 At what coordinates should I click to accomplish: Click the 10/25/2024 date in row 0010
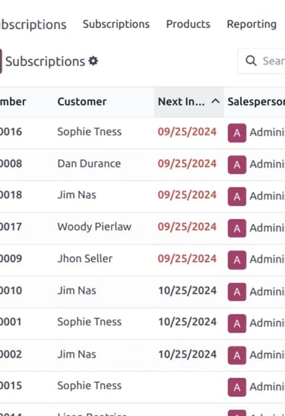pos(187,291)
